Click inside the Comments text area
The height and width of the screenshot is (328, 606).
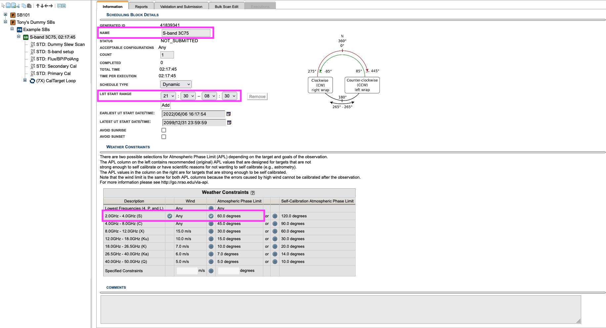click(x=341, y=310)
